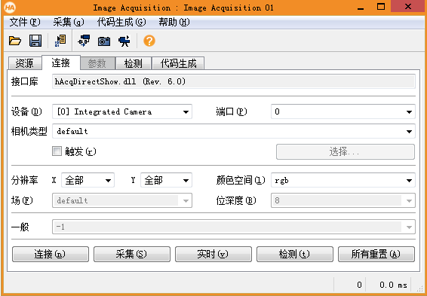Screen dimensions: 427x296
Task: Click the 参数 tab
Action: tap(97, 63)
